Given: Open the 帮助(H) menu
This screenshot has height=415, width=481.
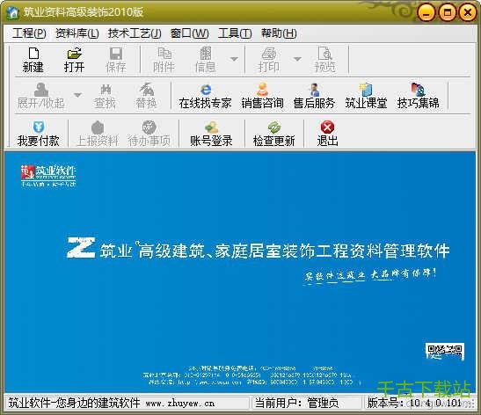Looking at the screenshot, I should point(279,33).
